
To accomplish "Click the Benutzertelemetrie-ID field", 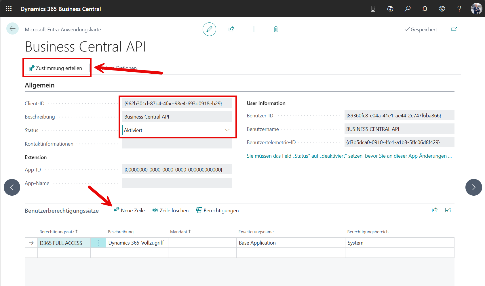I will pyautogui.click(x=400, y=142).
